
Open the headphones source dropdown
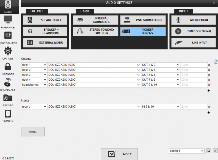34,85
